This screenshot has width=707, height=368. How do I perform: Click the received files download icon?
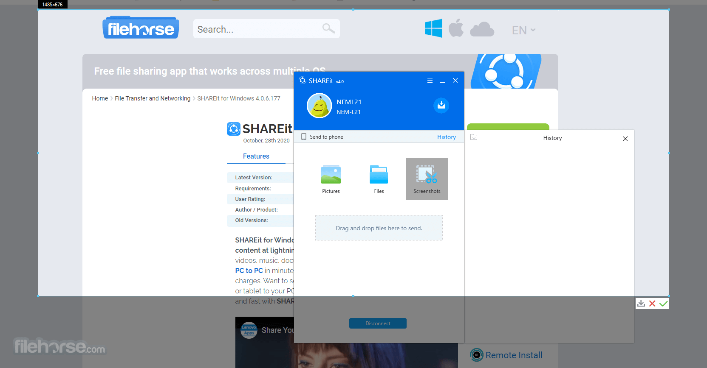(x=441, y=105)
